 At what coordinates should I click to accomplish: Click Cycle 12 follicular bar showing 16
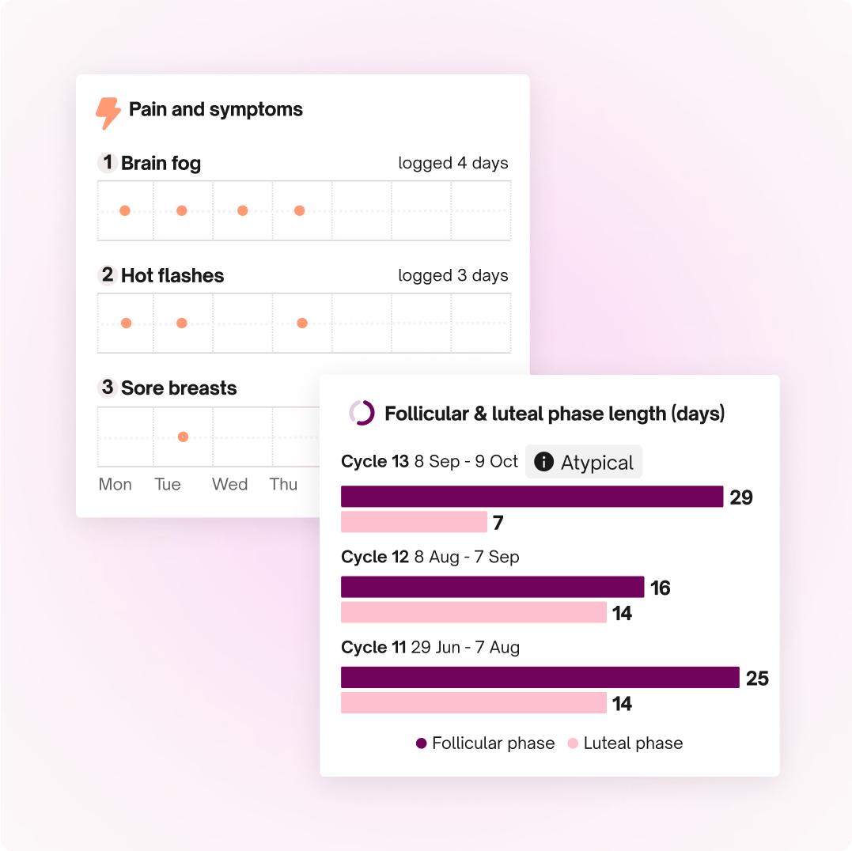(492, 587)
